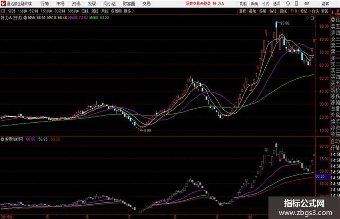Click the 93.88 high price label

[285, 23]
